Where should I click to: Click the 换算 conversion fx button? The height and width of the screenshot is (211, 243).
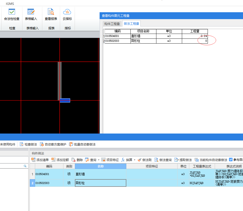tap(127, 160)
